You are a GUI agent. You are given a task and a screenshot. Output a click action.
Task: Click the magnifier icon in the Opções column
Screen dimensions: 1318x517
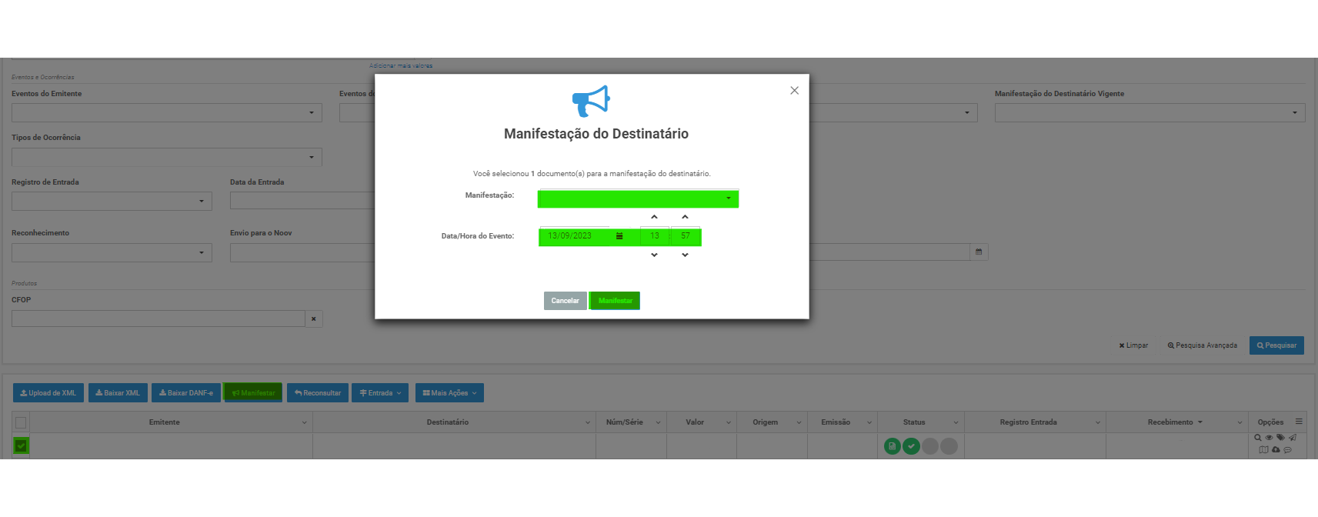(1258, 438)
